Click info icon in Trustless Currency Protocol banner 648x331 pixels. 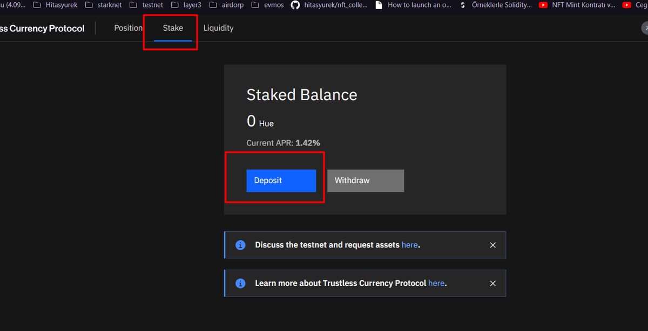pos(240,283)
